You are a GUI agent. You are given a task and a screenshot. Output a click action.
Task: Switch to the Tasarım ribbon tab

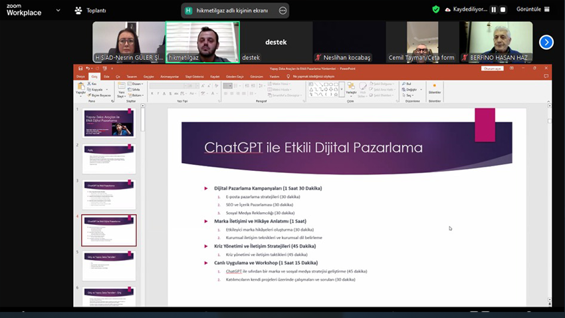132,77
